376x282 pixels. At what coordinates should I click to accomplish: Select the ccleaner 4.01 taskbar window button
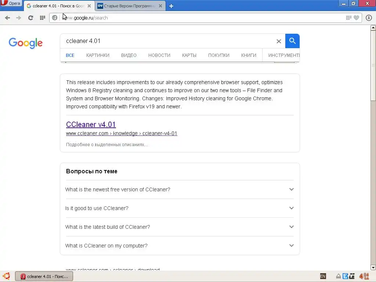(44, 276)
